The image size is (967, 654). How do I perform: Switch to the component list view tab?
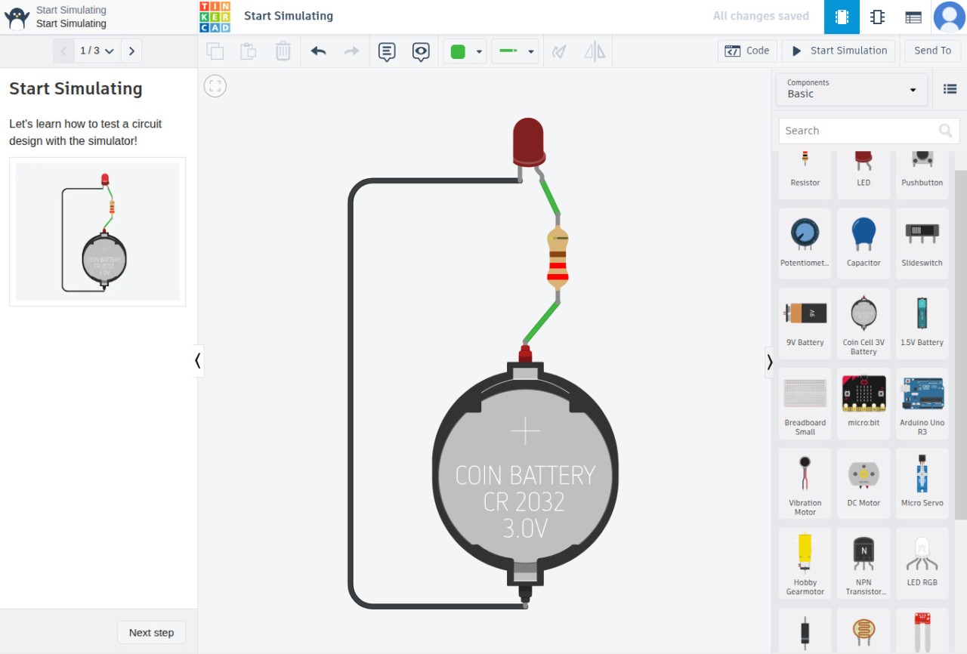click(x=913, y=17)
